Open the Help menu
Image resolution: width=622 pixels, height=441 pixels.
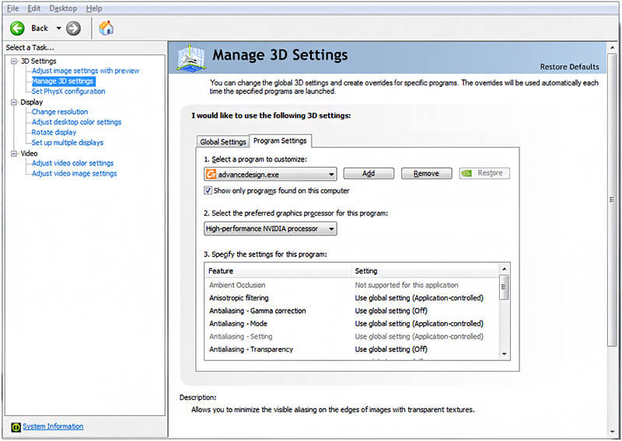94,9
